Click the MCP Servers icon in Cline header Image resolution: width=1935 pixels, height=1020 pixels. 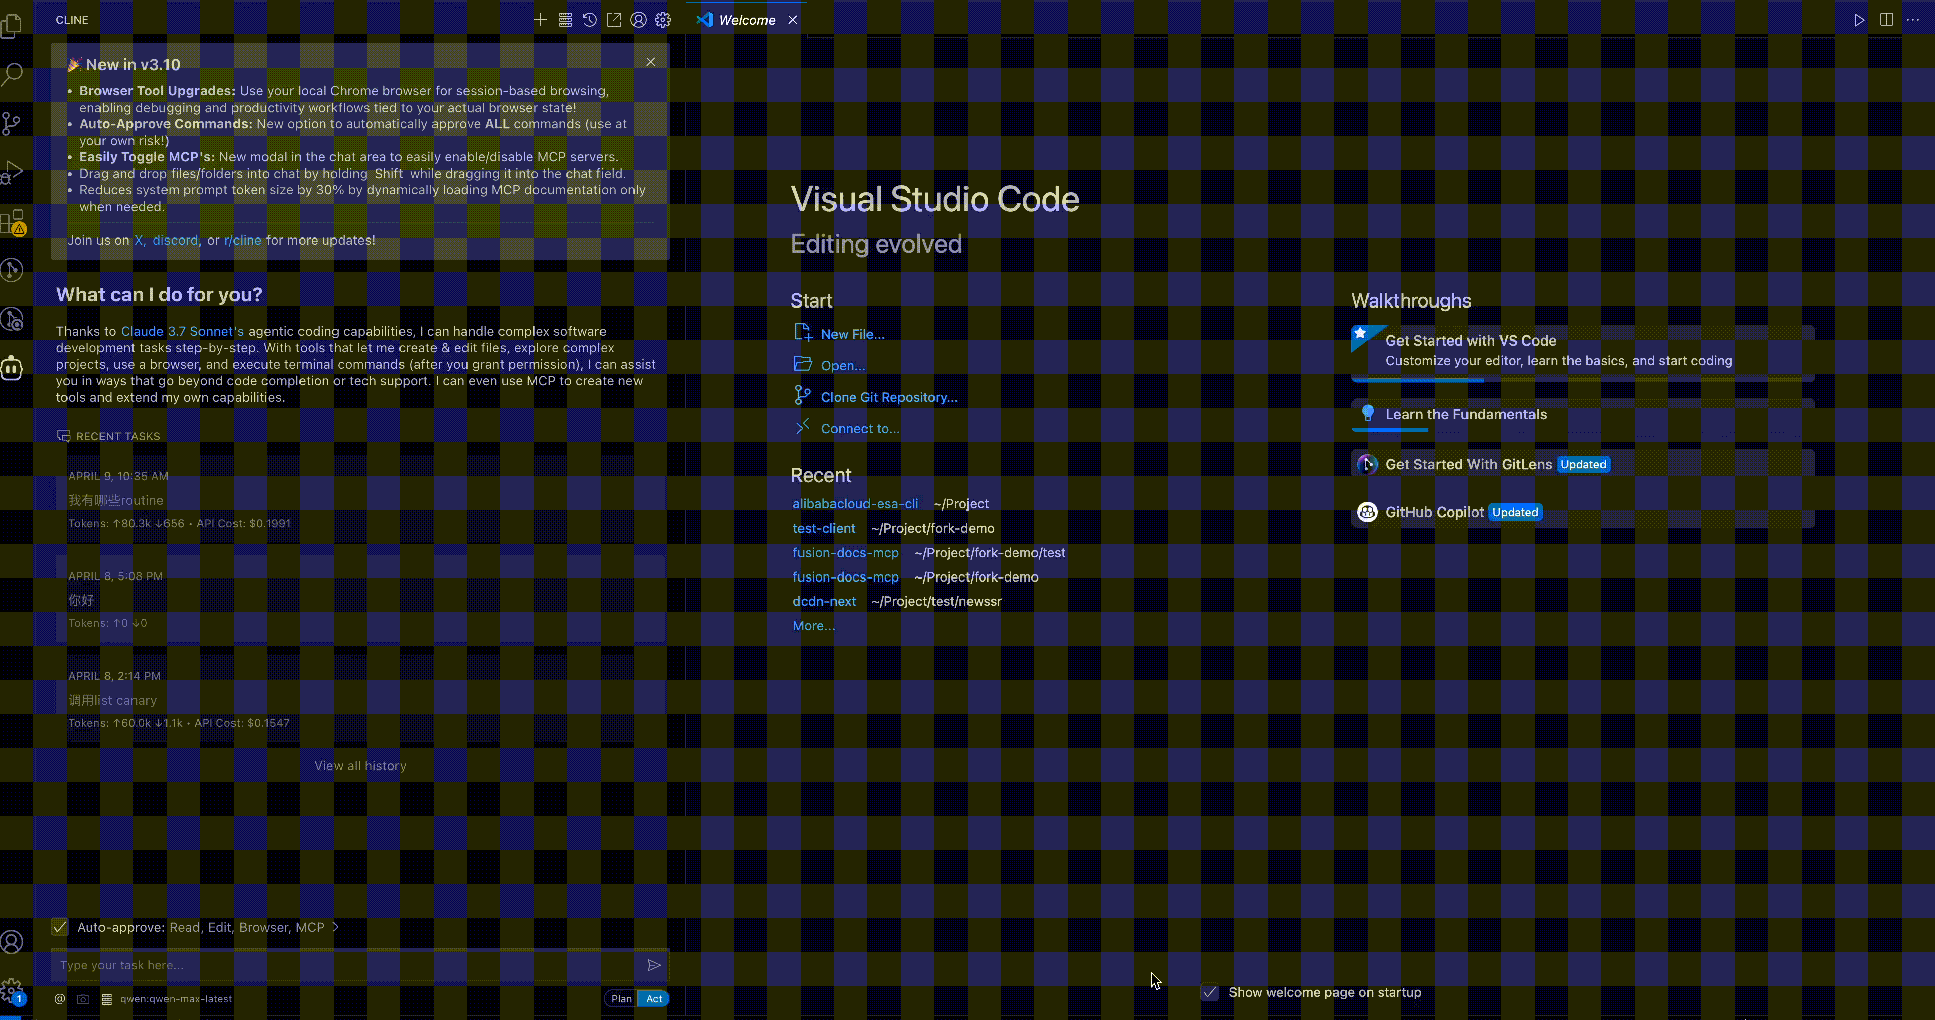pos(565,20)
